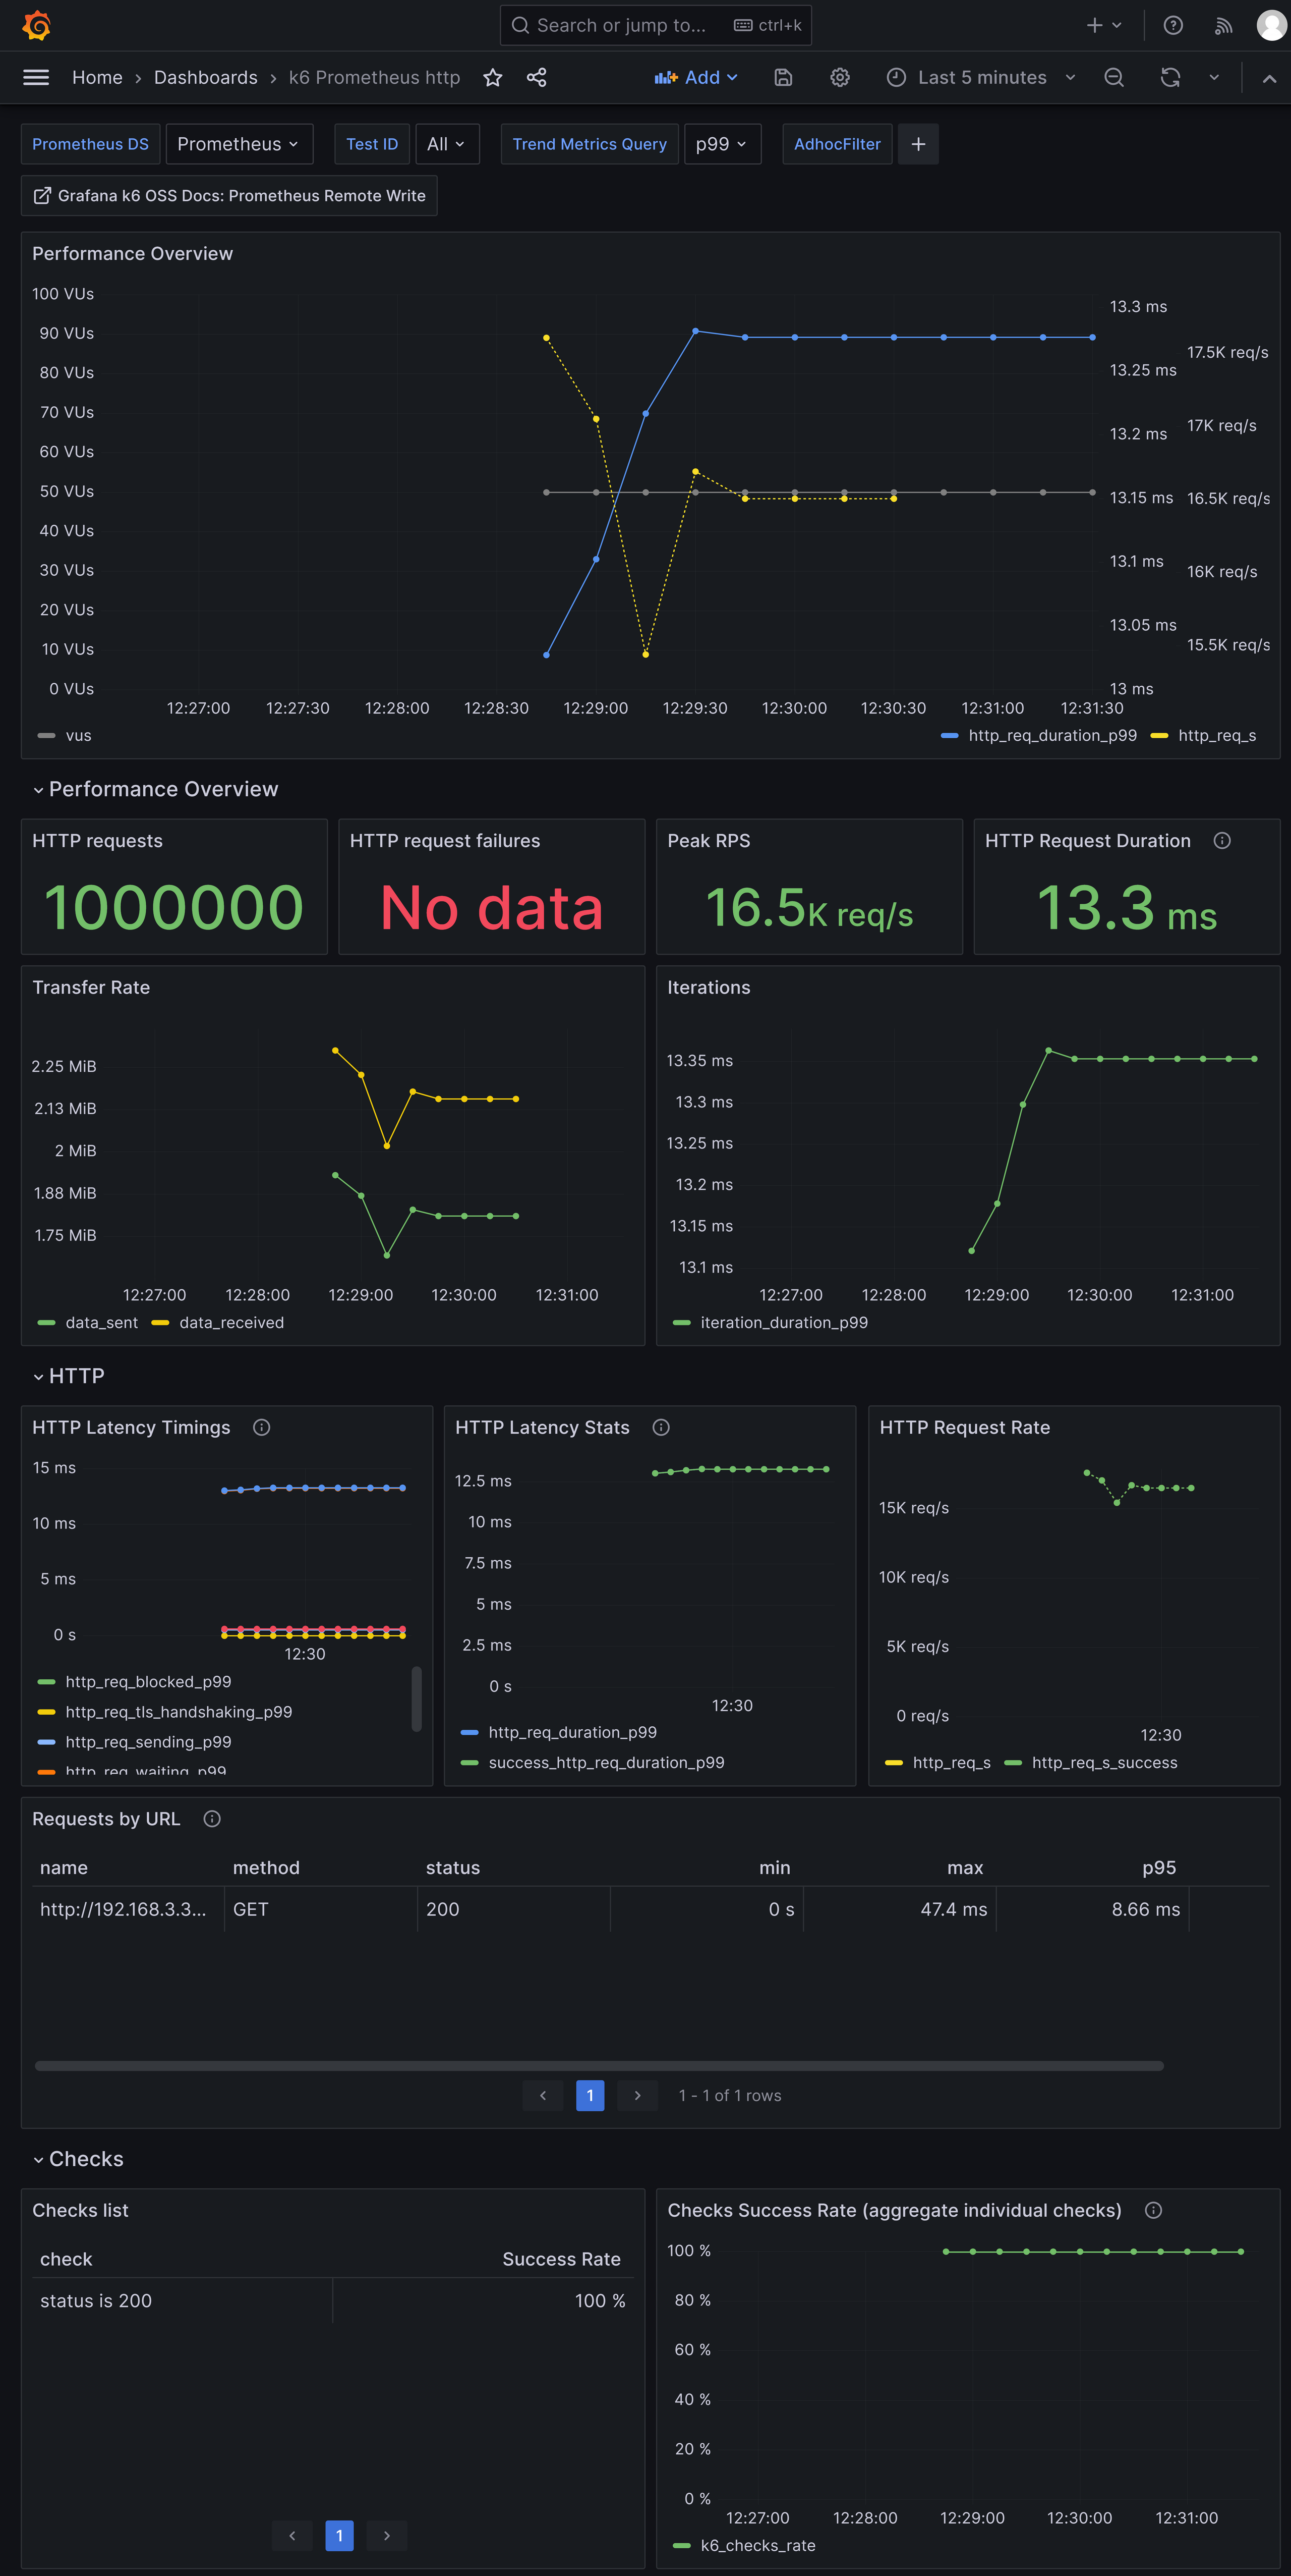Open the Add panel dropdown
The height and width of the screenshot is (2576, 1291).
[x=696, y=77]
